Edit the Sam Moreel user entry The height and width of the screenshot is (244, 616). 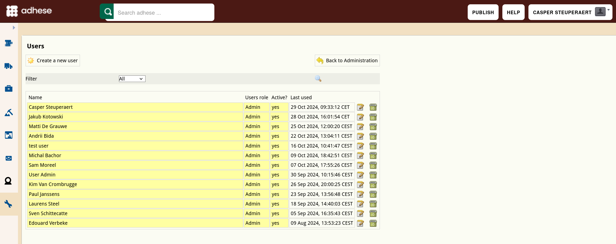[360, 165]
